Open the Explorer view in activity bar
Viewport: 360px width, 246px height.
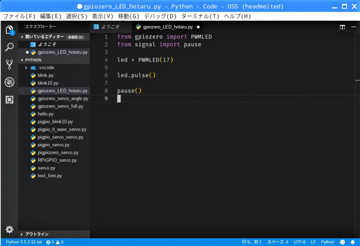coord(9,30)
